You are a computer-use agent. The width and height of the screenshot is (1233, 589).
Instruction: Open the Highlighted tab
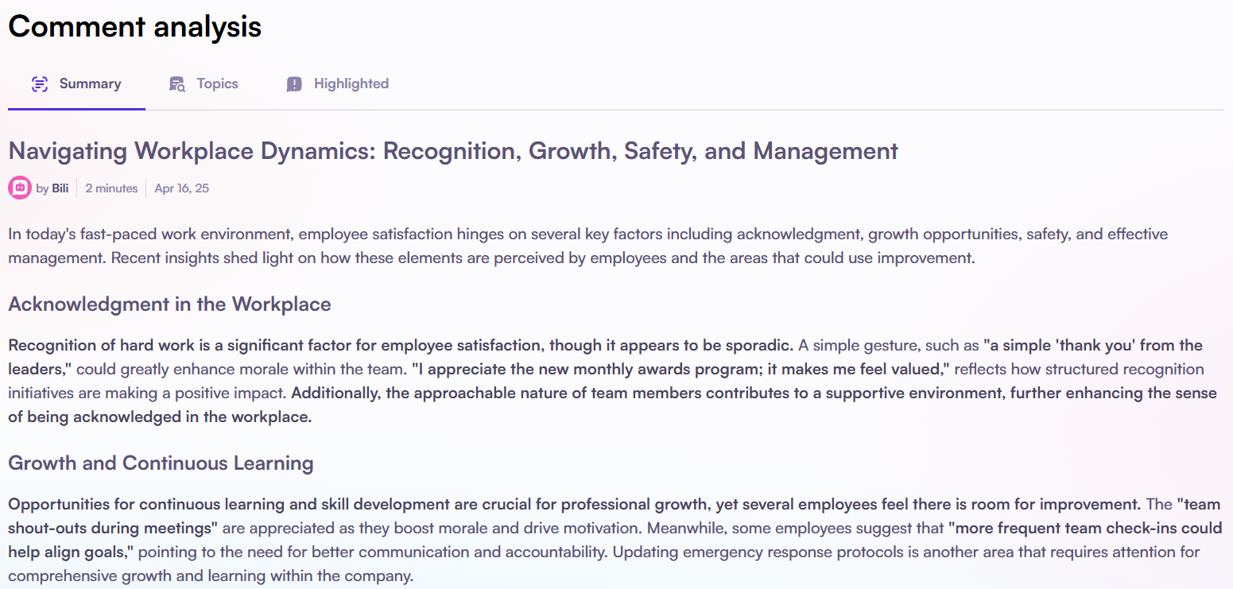tap(338, 83)
